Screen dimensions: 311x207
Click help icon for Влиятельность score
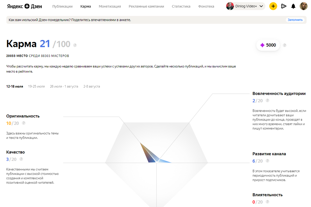tap(267, 202)
